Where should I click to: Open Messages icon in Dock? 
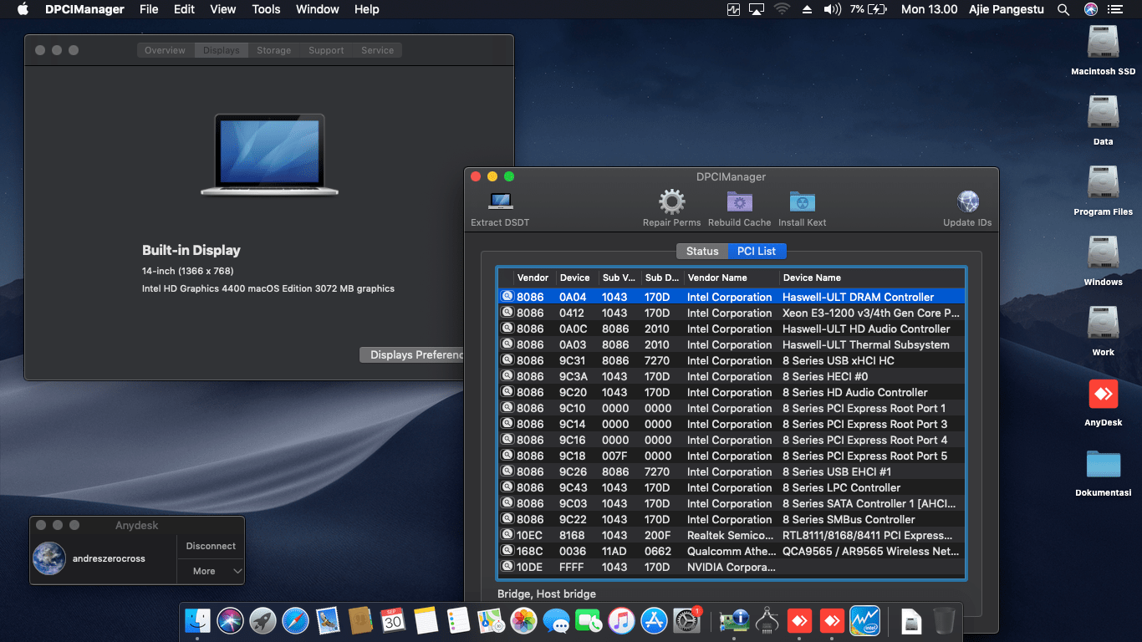click(x=556, y=620)
